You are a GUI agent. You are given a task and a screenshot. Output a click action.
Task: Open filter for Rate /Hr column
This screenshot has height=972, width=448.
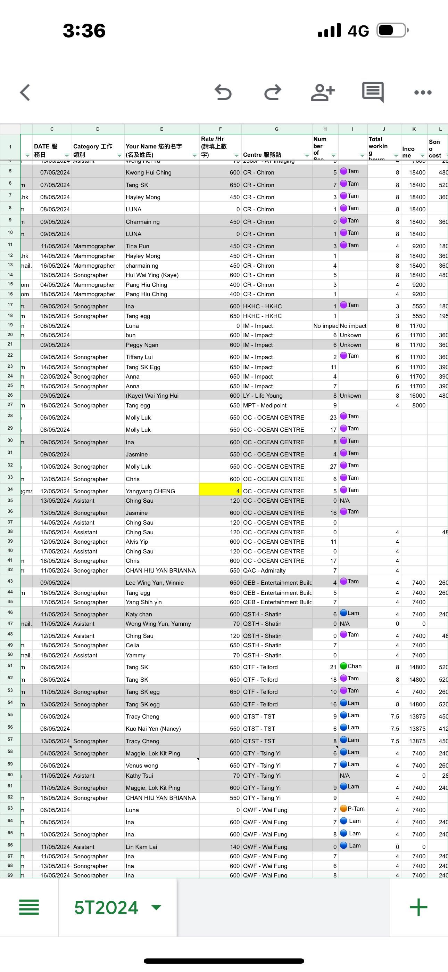pyautogui.click(x=237, y=155)
